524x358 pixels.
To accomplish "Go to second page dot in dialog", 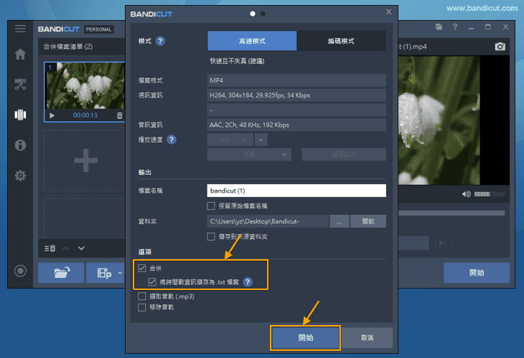I will pyautogui.click(x=263, y=14).
